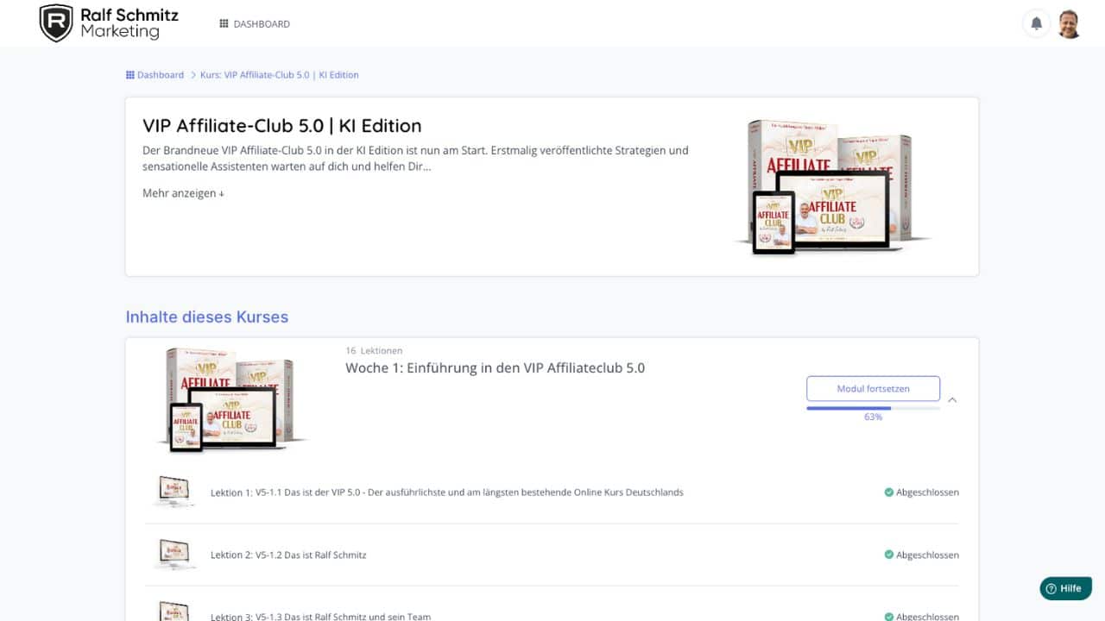Click the VIP Affiliate Club course product image
Viewport: 1105px width, 621px height.
coord(832,185)
